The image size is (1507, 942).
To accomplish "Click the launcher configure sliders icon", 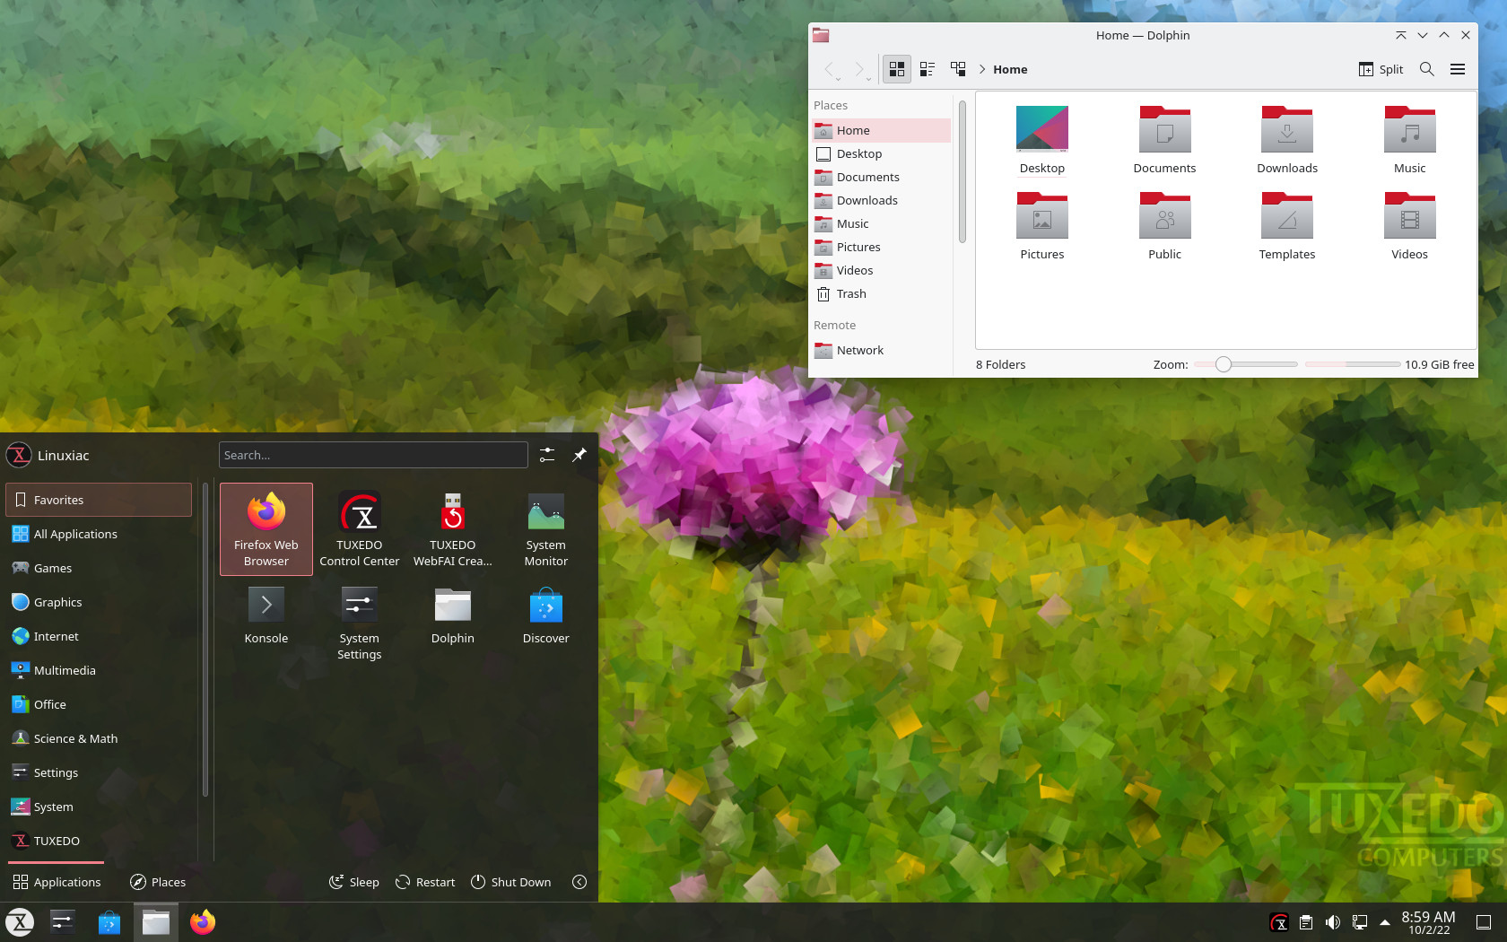I will click(547, 455).
